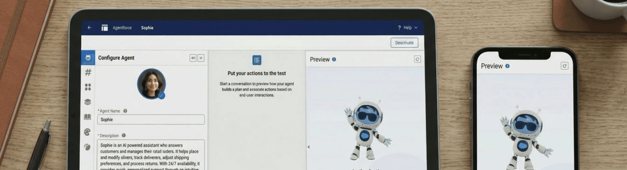The image size is (627, 170).
Task: Click the back arrow in header
Action: click(x=89, y=28)
